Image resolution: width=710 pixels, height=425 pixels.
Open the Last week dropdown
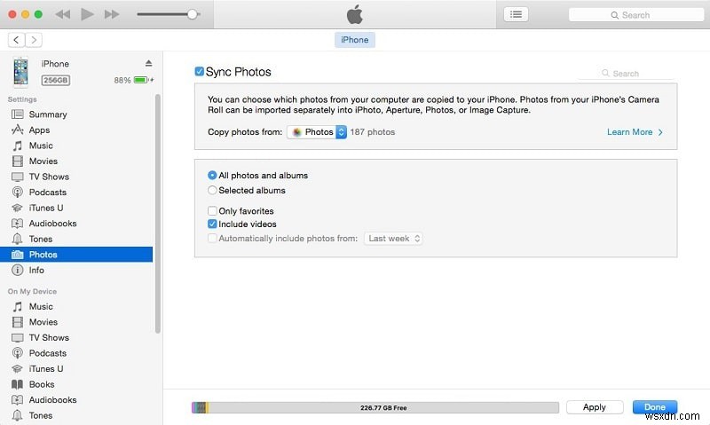tap(393, 239)
